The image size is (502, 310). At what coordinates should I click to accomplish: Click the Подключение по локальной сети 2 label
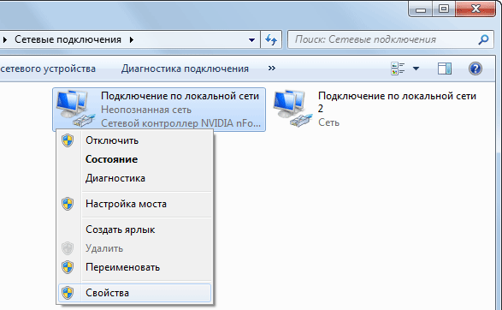(397, 102)
